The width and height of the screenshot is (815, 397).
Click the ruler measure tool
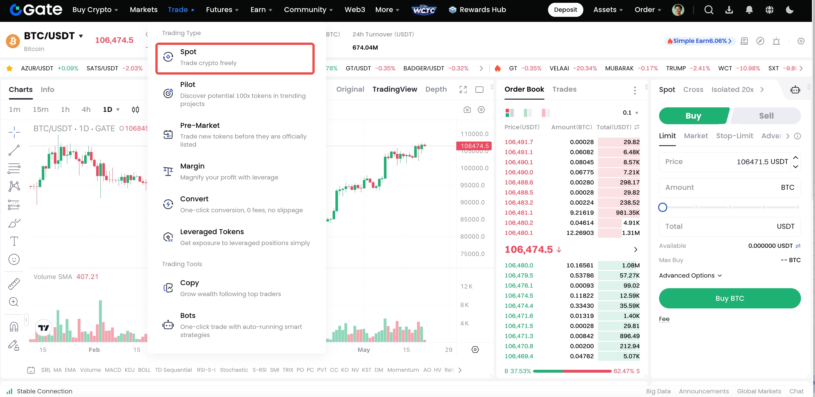14,284
